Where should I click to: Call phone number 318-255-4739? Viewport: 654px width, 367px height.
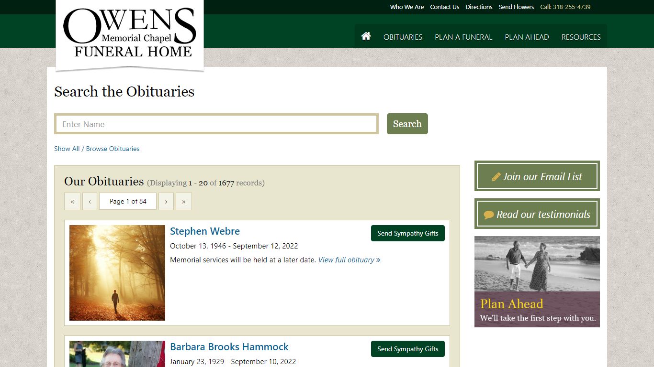coord(565,7)
